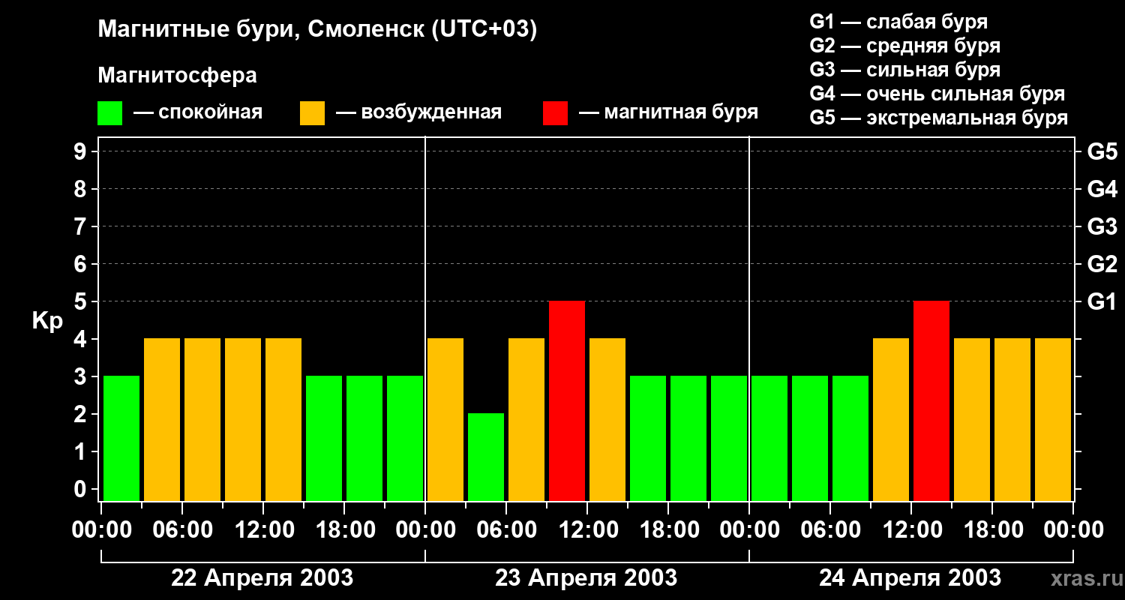1125x600 pixels.
Task: Click the green Kp 2 bar on 23 April
Action: click(x=486, y=457)
